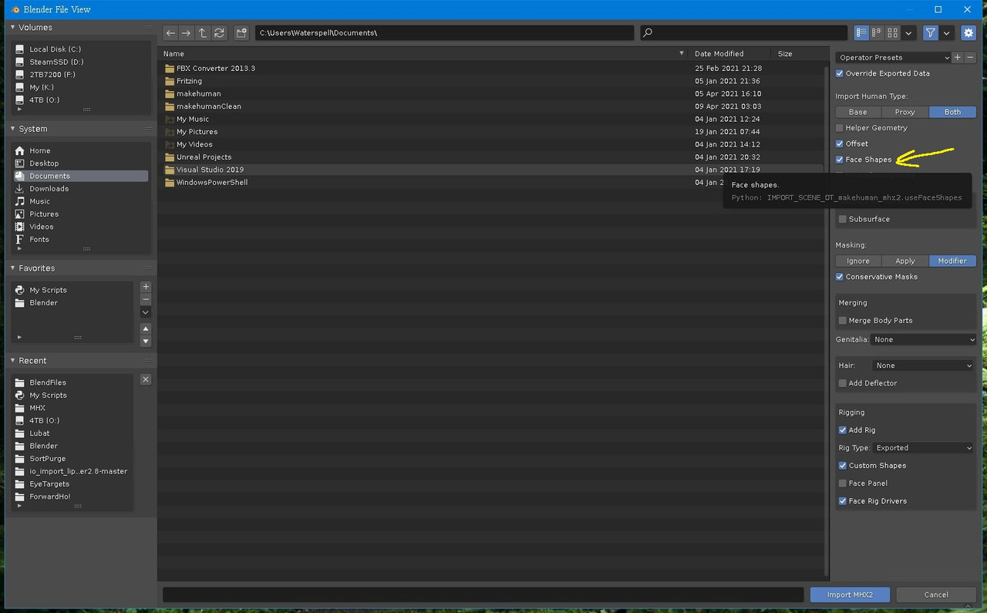987x613 pixels.
Task: Toggle the Offset checkbox
Action: pyautogui.click(x=840, y=144)
